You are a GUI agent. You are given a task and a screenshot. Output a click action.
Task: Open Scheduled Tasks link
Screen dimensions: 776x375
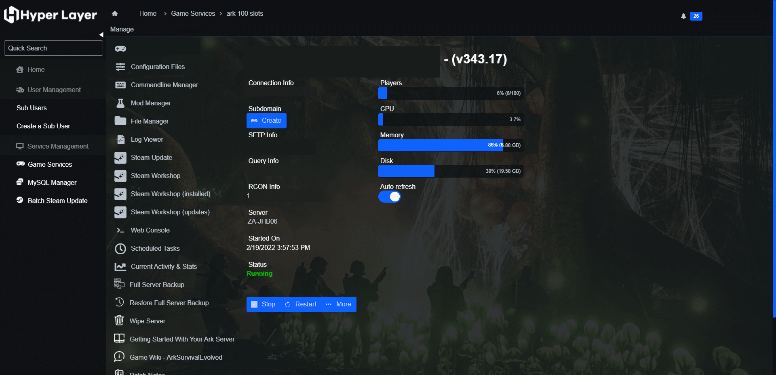tap(155, 248)
